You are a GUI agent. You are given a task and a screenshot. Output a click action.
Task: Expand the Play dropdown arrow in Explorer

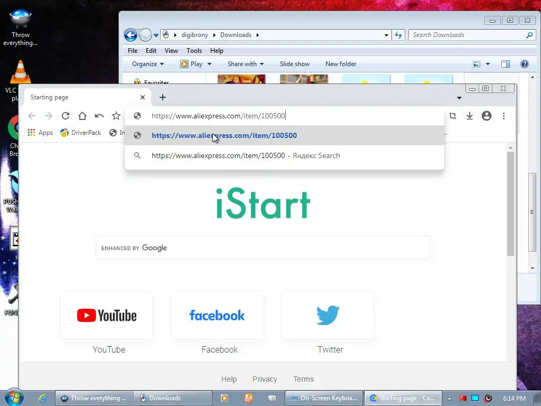coord(209,64)
